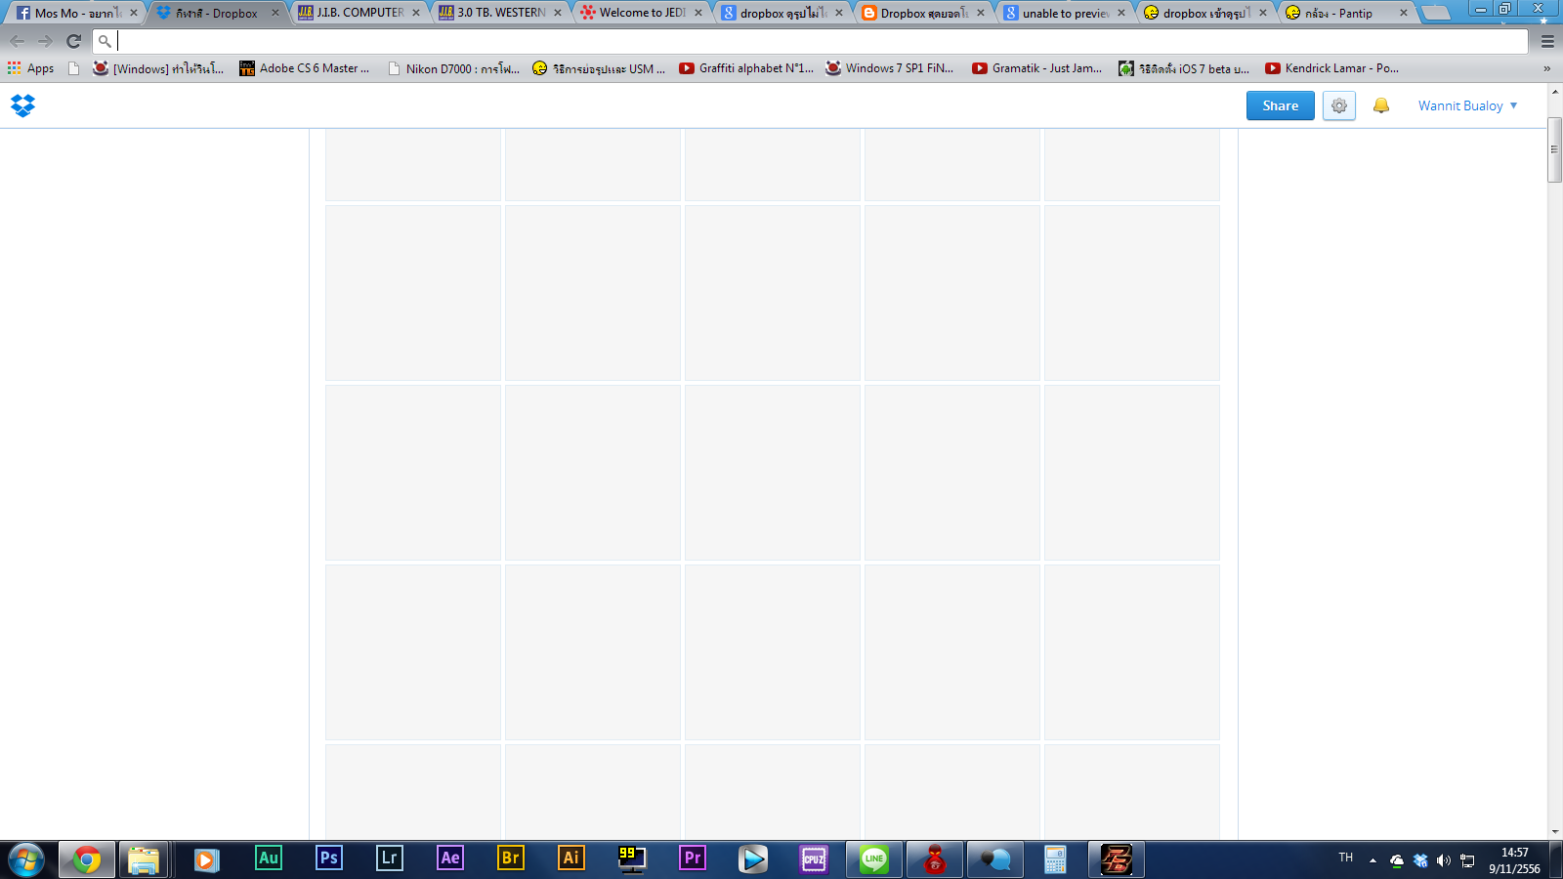This screenshot has height=879, width=1563.
Task: Launch Adobe Premiere Pro from the taskbar
Action: coord(693,858)
